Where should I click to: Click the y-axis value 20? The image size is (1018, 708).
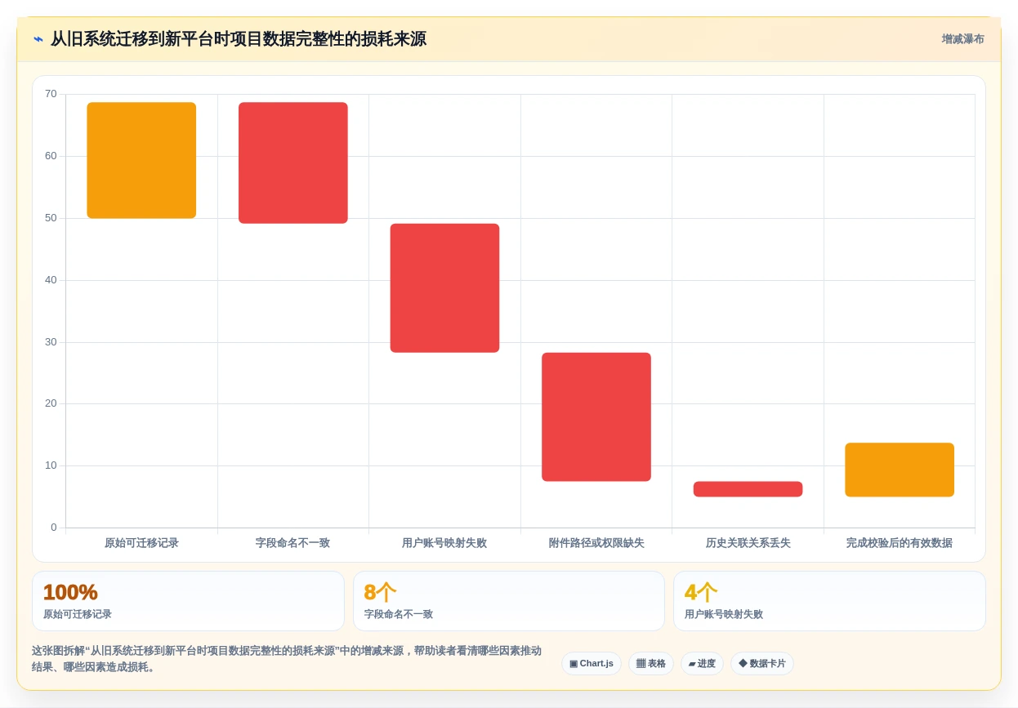coord(51,403)
